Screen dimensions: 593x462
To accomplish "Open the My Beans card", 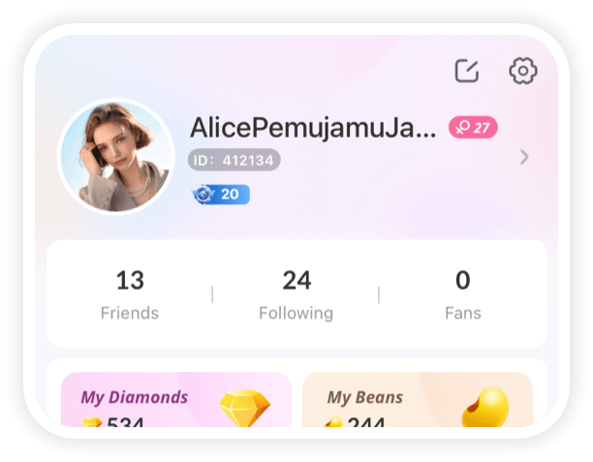I will pos(418,400).
